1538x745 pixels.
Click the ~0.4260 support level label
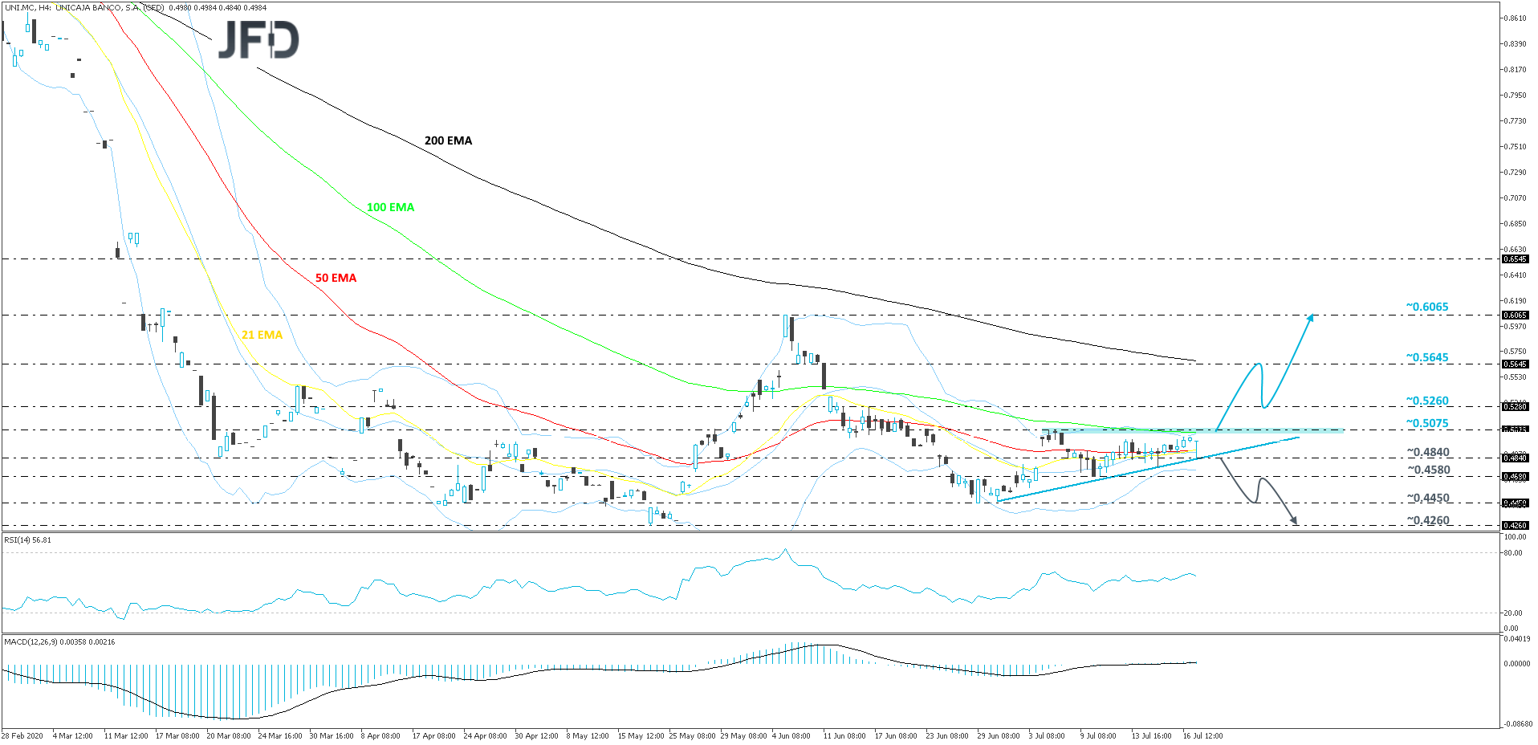click(x=1428, y=520)
